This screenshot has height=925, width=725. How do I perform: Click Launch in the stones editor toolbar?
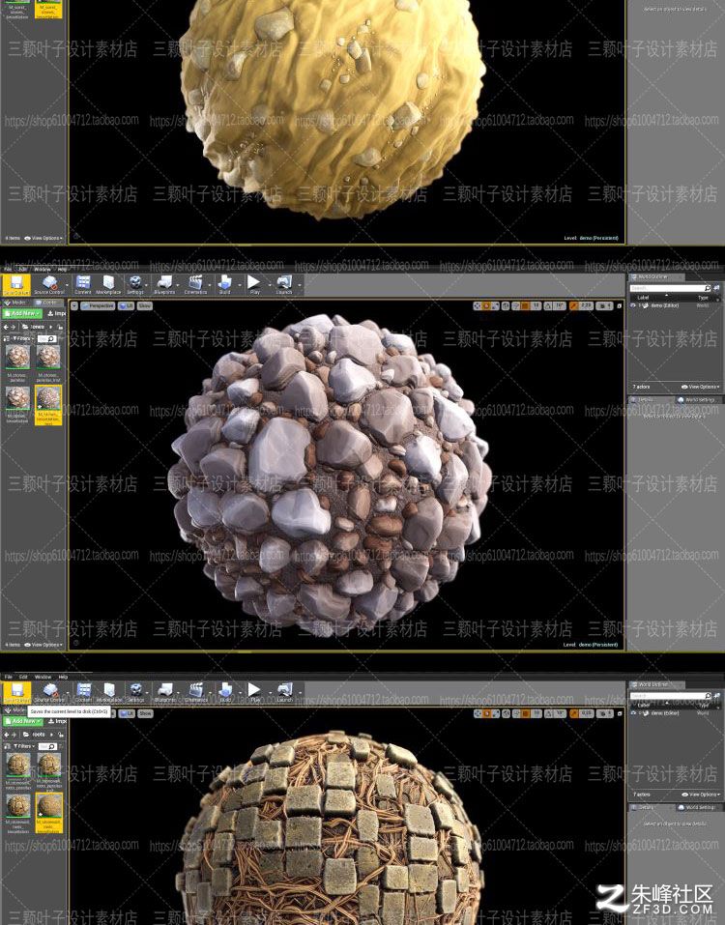[x=284, y=285]
